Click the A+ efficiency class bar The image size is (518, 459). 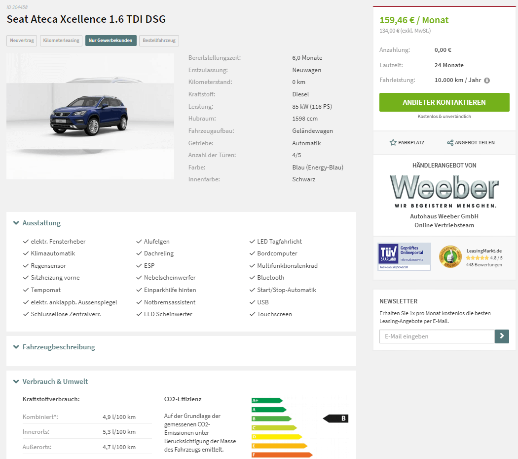267,400
